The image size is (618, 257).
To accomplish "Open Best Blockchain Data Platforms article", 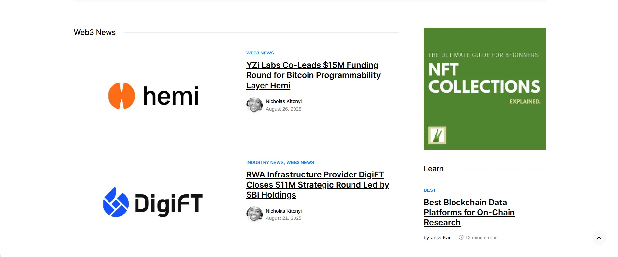I will (469, 212).
